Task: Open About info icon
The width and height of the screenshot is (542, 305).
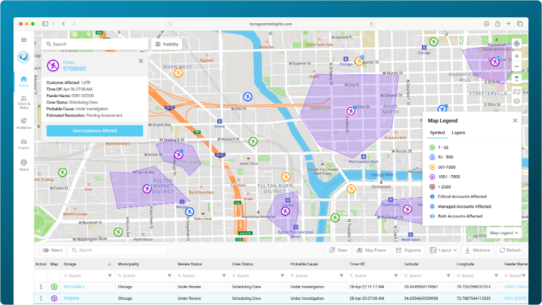Action: pyautogui.click(x=24, y=164)
